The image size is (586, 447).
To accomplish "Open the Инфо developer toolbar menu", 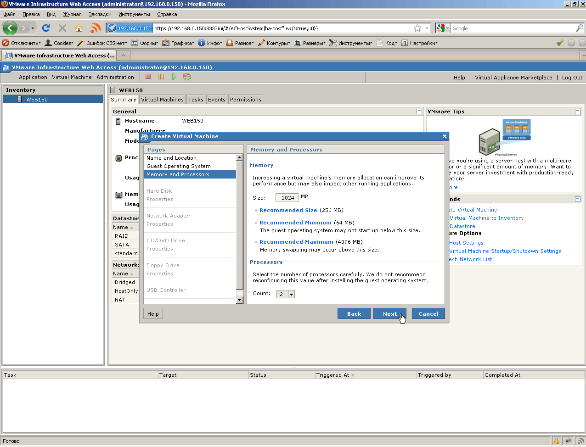I will point(210,43).
